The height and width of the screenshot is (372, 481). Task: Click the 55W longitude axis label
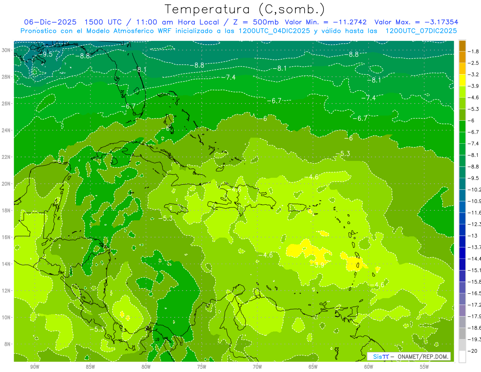click(424, 367)
